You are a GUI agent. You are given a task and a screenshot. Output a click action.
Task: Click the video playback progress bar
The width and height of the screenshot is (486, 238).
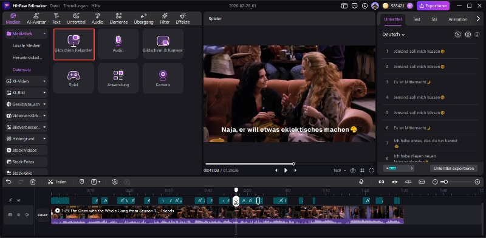289,164
